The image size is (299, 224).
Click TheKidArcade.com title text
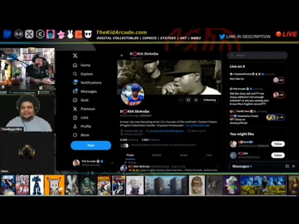tap(121, 32)
